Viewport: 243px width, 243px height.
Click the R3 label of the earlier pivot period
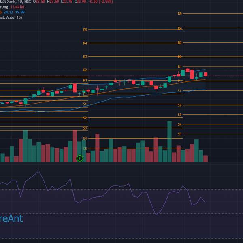[x=85, y=57]
